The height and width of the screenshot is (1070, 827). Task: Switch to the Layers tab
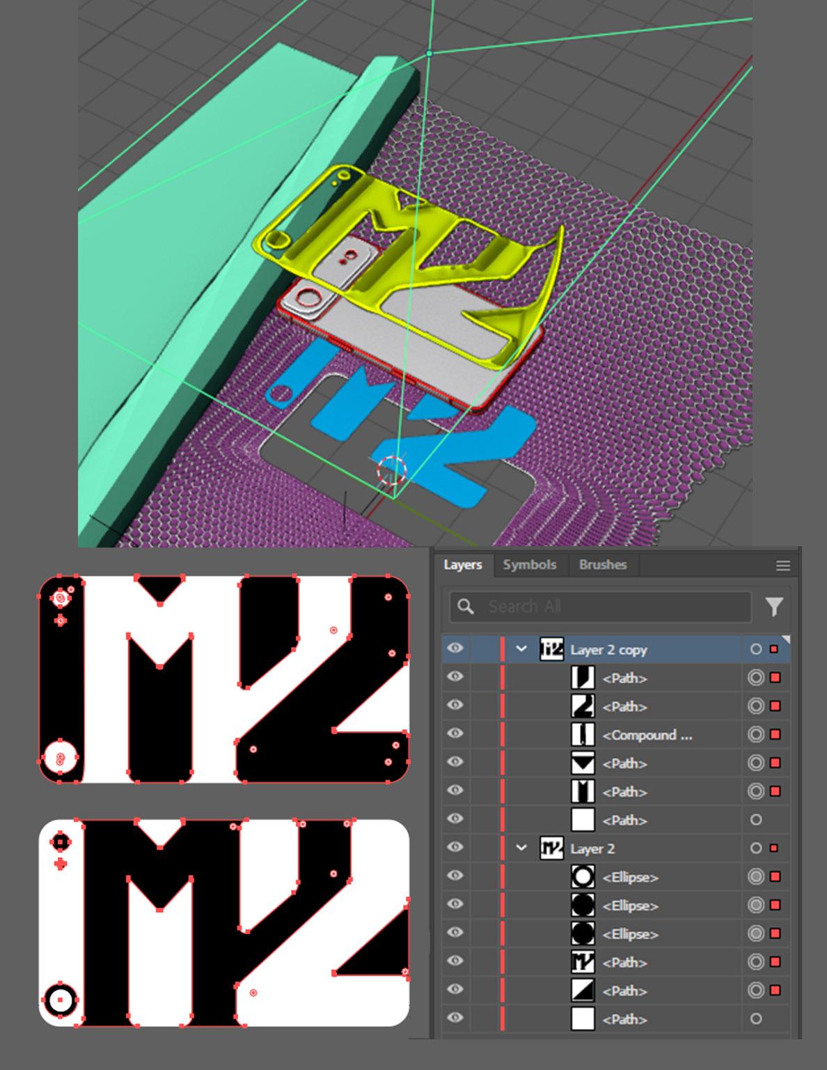(463, 565)
